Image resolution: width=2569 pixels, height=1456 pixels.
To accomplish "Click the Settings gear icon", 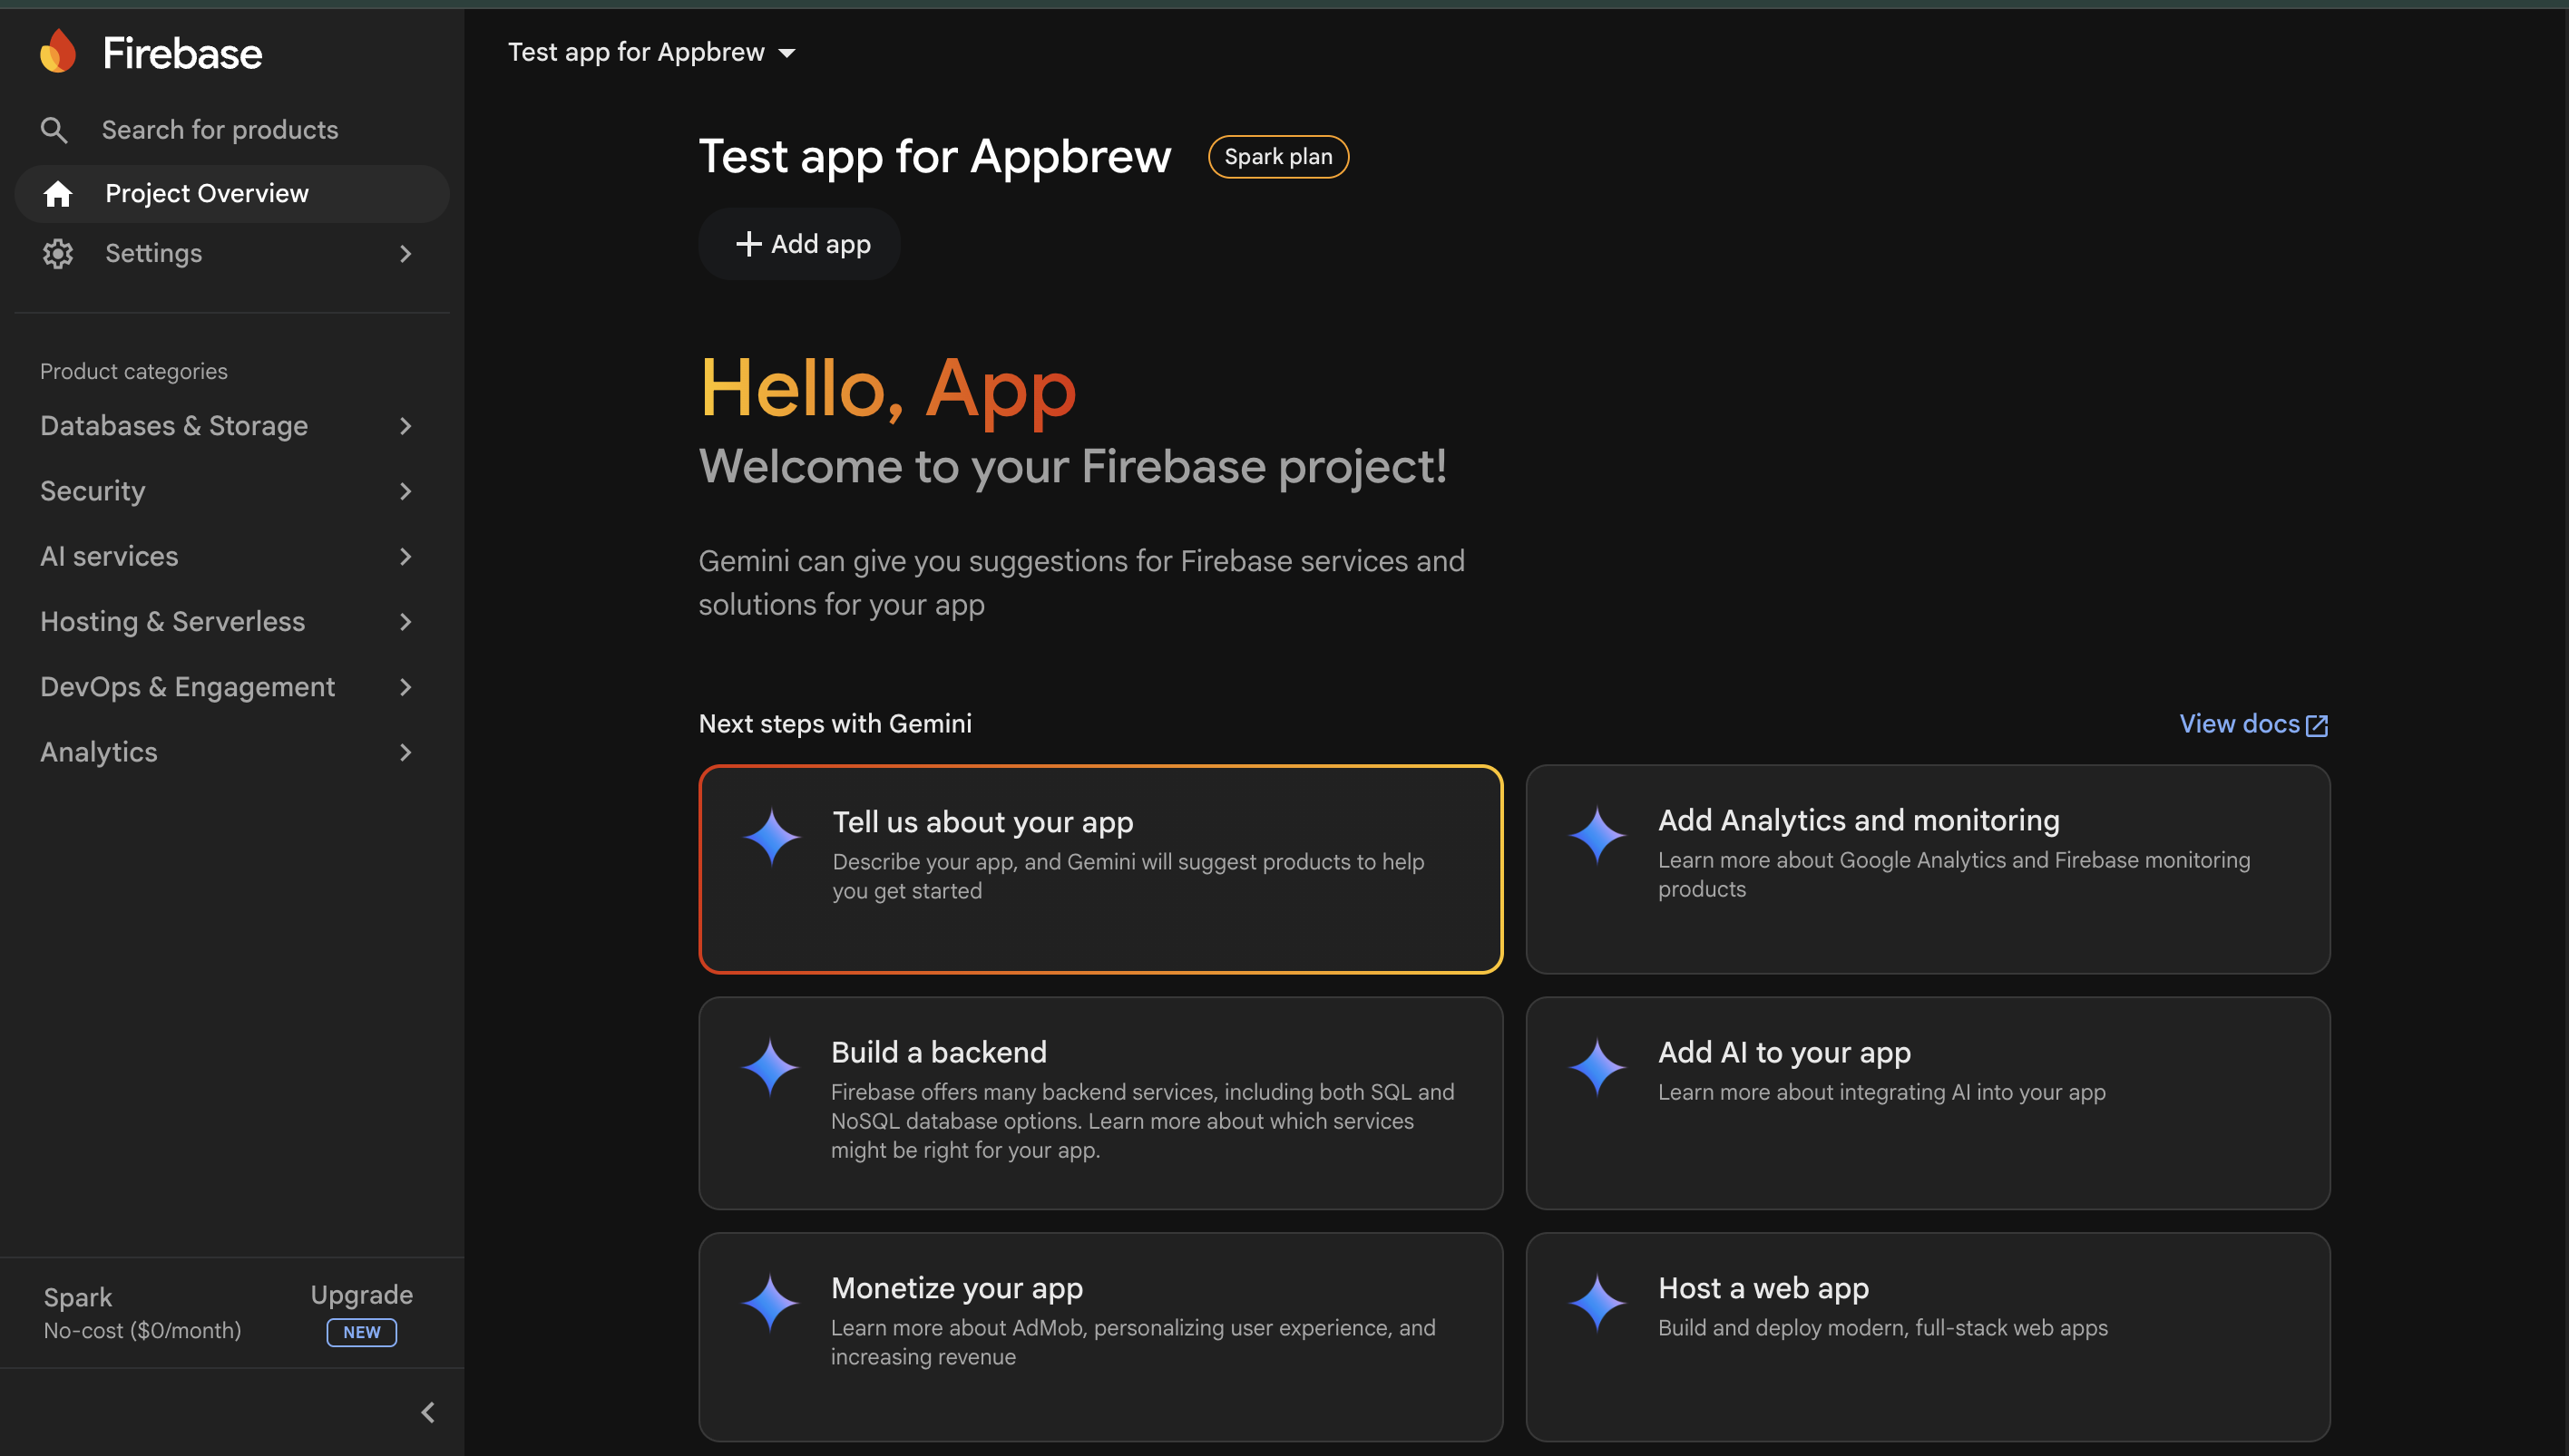I will (x=58, y=254).
